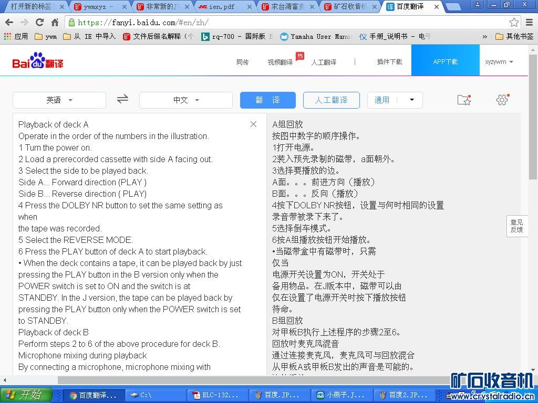Select the 通用 domain option
Image resolution: width=538 pixels, height=403 pixels.
click(382, 100)
